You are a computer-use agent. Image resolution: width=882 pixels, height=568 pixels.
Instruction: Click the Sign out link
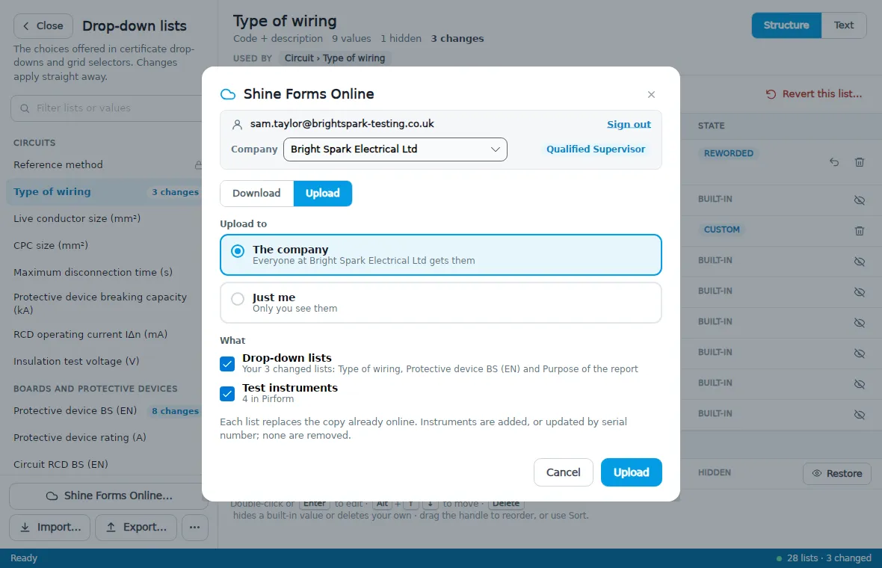tap(629, 124)
